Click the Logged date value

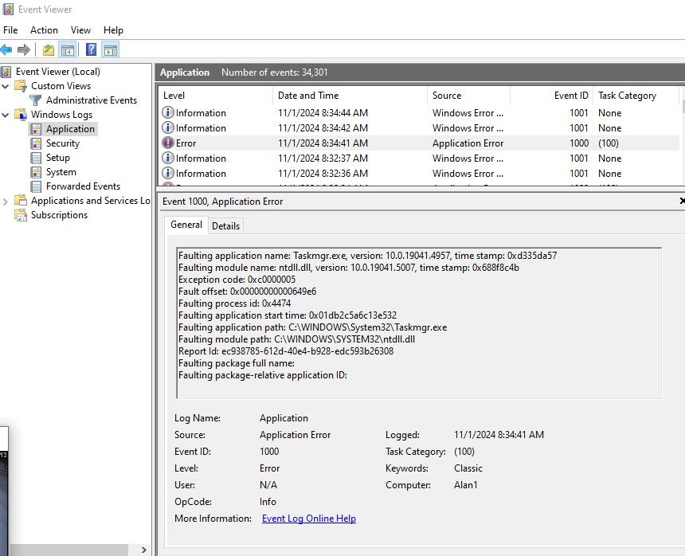pos(499,435)
